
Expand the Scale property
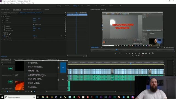click(3, 21)
